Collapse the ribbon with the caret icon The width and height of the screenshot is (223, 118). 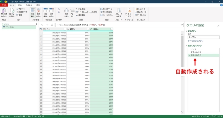tap(219, 5)
